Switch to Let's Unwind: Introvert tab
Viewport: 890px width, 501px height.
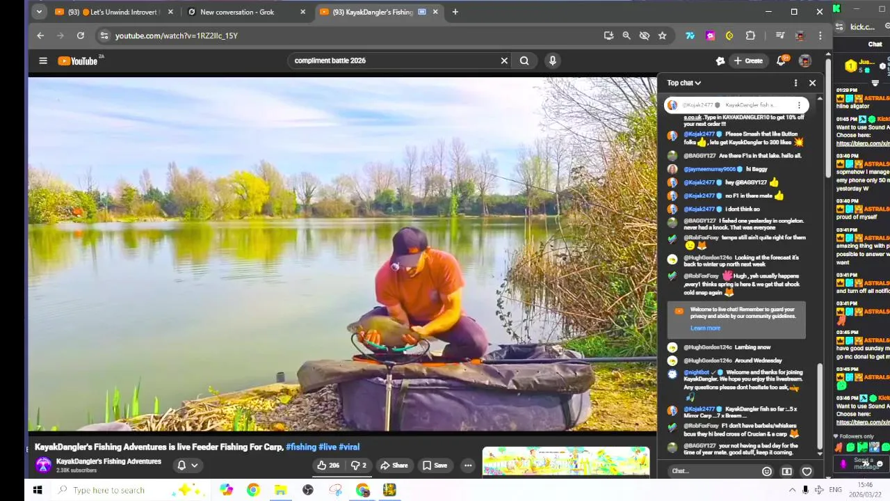tap(114, 12)
